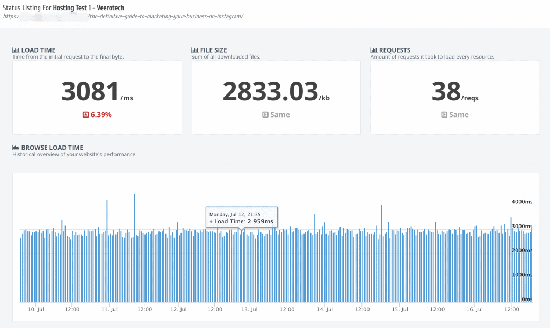Click the Hosting Test 1 – Veerotech title
This screenshot has height=328, width=550.
point(88,8)
